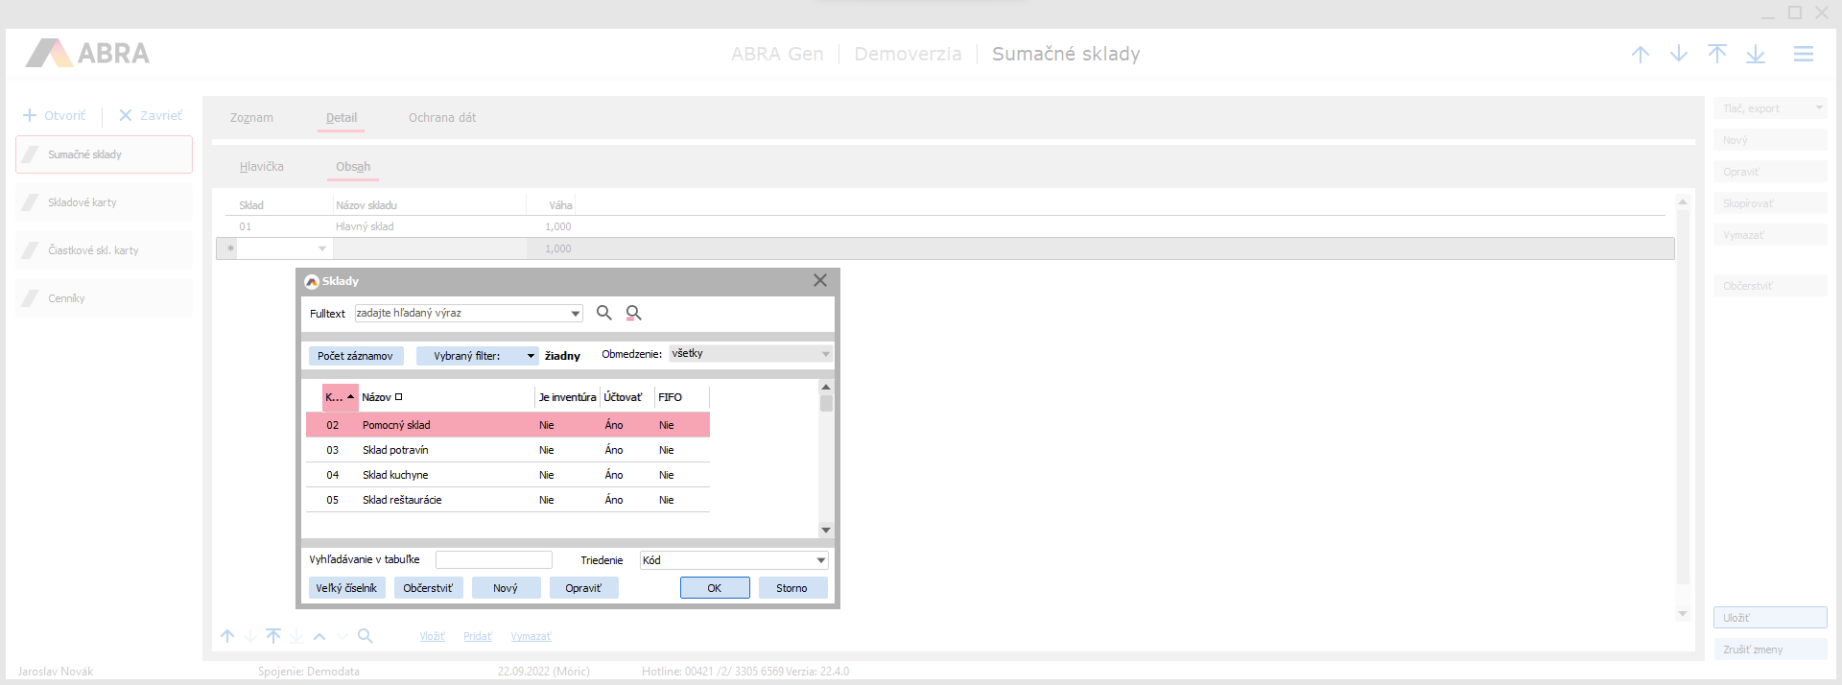Click the fulltext search magnifier icon

click(603, 313)
